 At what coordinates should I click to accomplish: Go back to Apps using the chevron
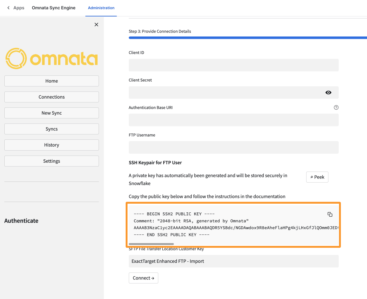tap(8, 8)
